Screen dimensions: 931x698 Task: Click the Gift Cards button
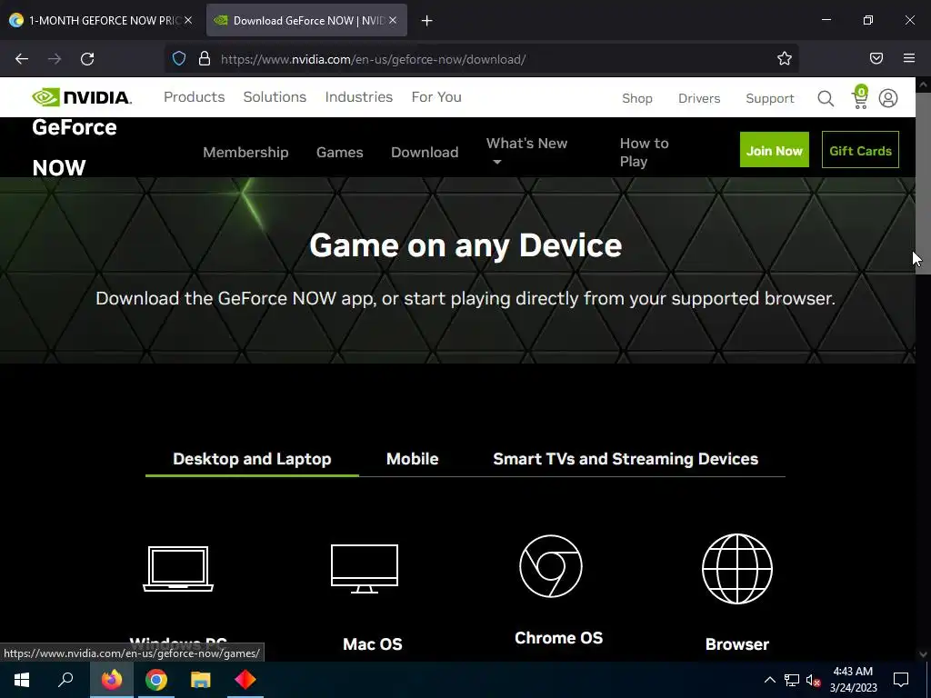pos(860,150)
